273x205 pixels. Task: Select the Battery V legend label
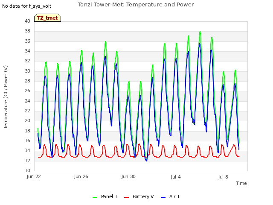(143, 196)
